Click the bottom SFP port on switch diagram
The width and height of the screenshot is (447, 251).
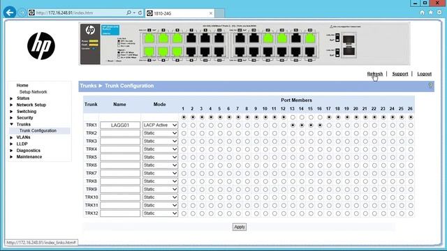[x=349, y=51]
